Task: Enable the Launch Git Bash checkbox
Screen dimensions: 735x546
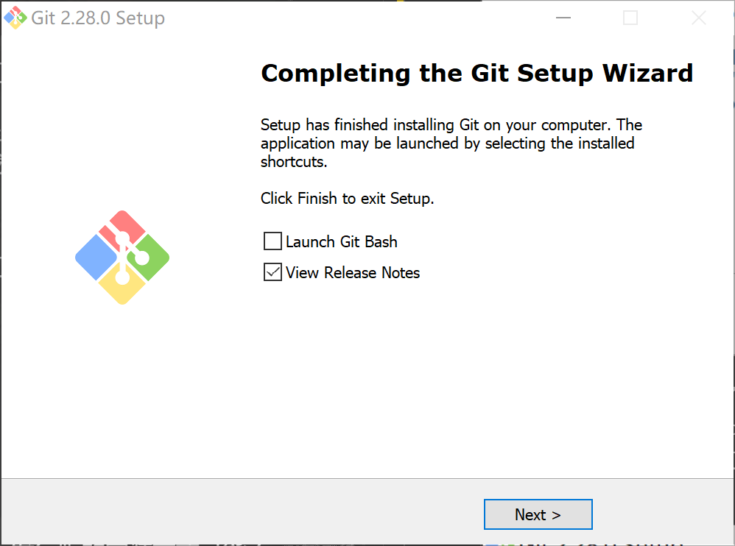Action: (272, 241)
